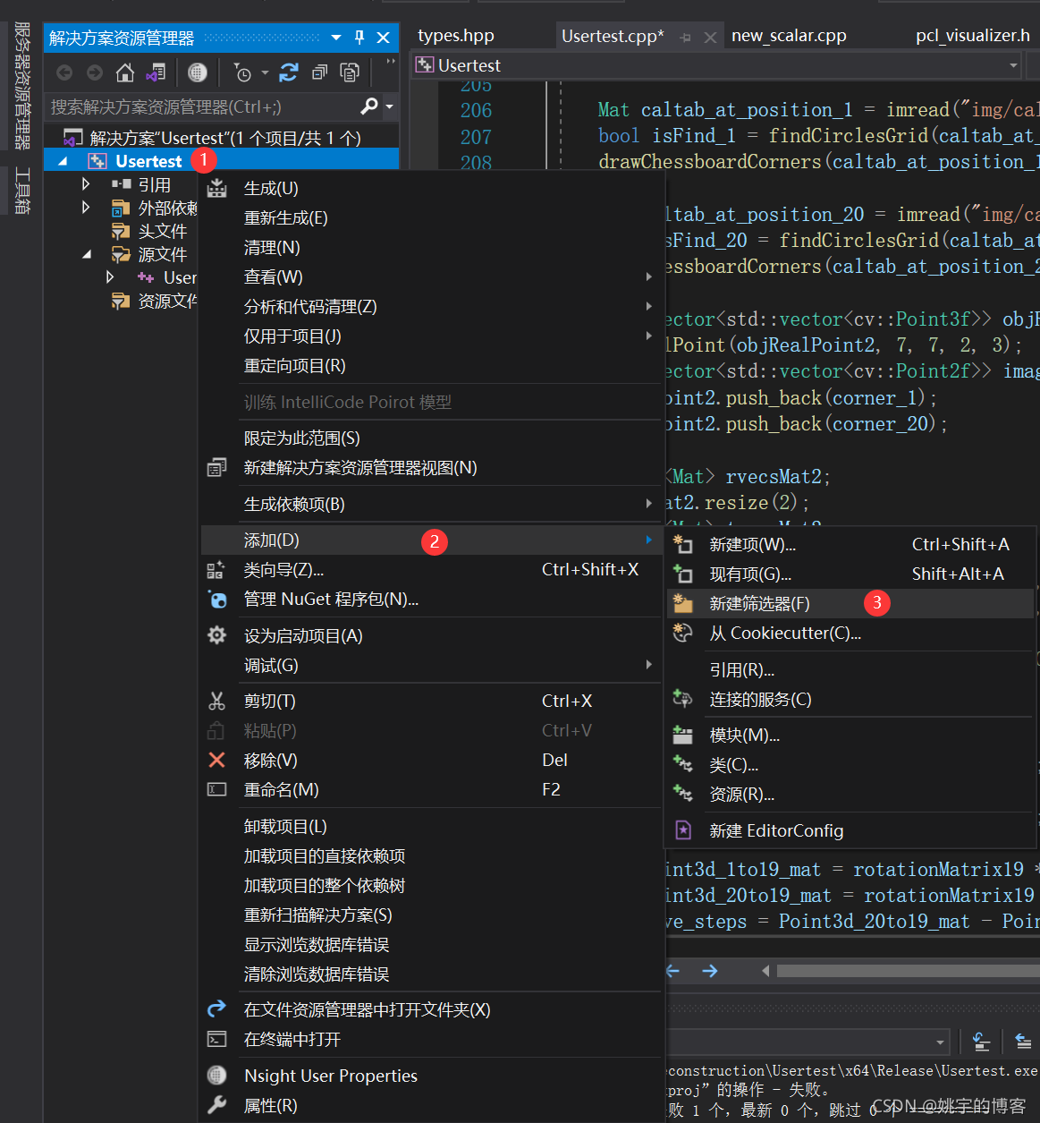Viewport: 1040px width, 1123px height.
Task: Switch between solution and folder views
Action: click(156, 72)
